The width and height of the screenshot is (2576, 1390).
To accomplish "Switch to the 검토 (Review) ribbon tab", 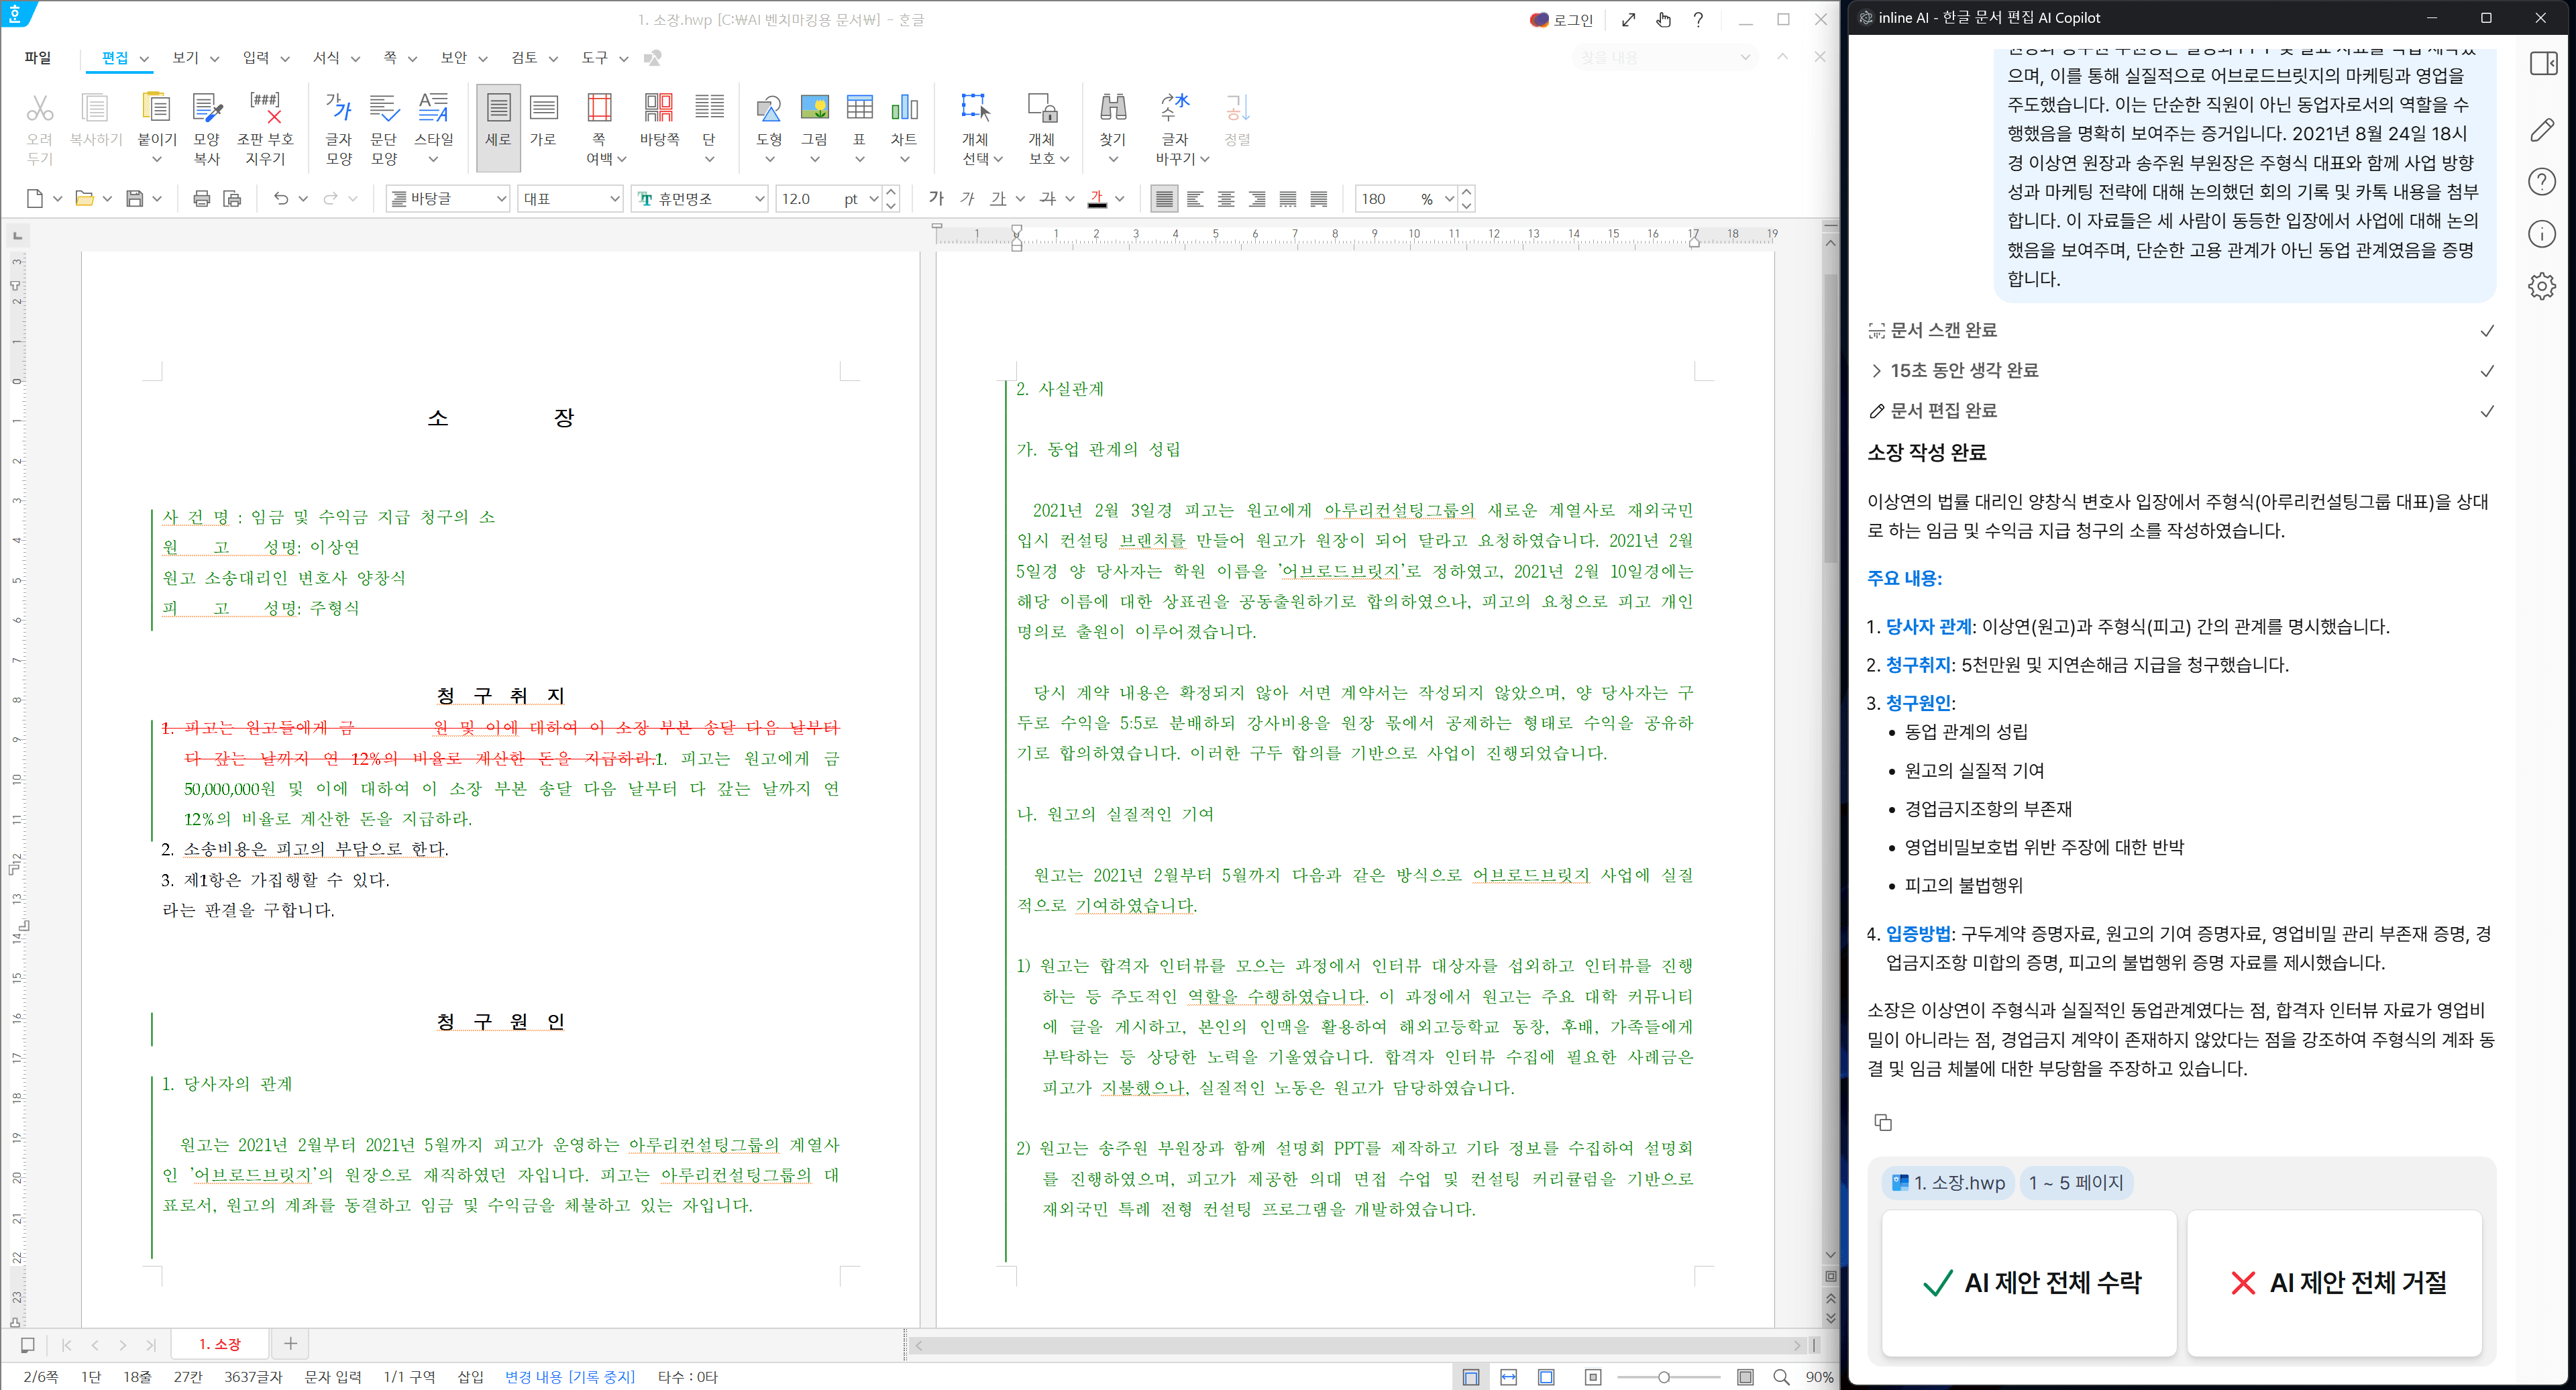I will (x=524, y=57).
